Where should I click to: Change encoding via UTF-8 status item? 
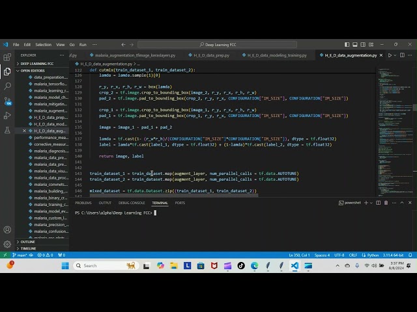pos(339,255)
